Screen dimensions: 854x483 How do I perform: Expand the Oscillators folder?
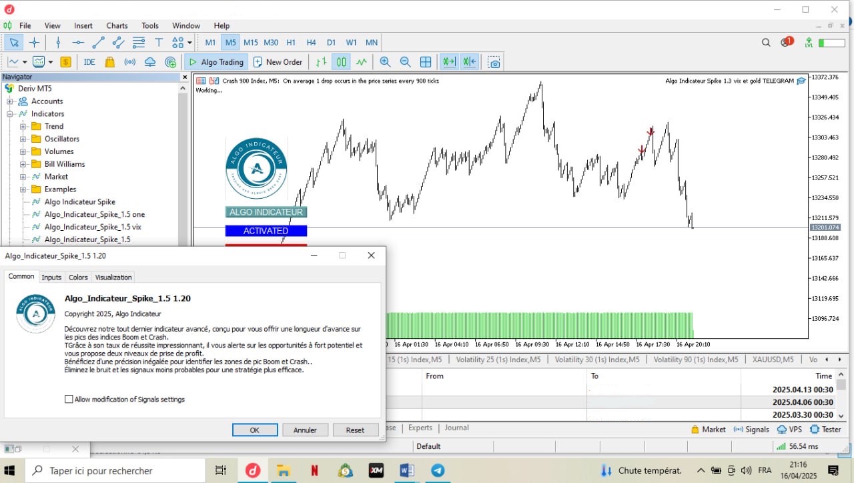tap(23, 139)
